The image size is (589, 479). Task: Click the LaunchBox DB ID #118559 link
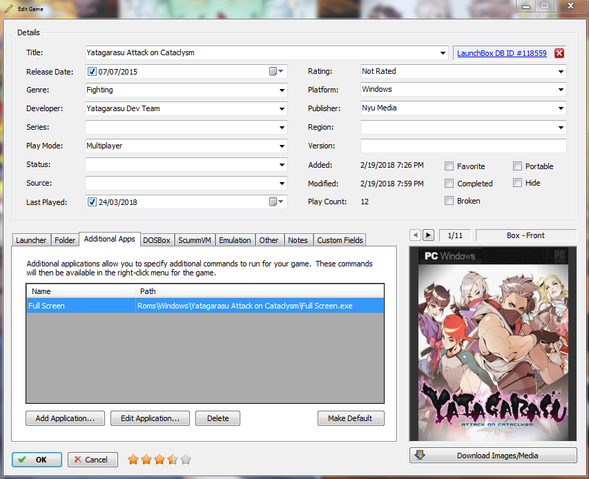click(x=502, y=53)
